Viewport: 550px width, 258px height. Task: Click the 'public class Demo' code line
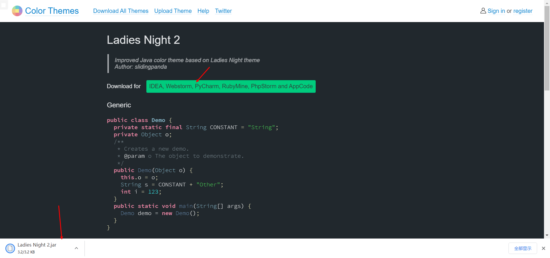(139, 120)
